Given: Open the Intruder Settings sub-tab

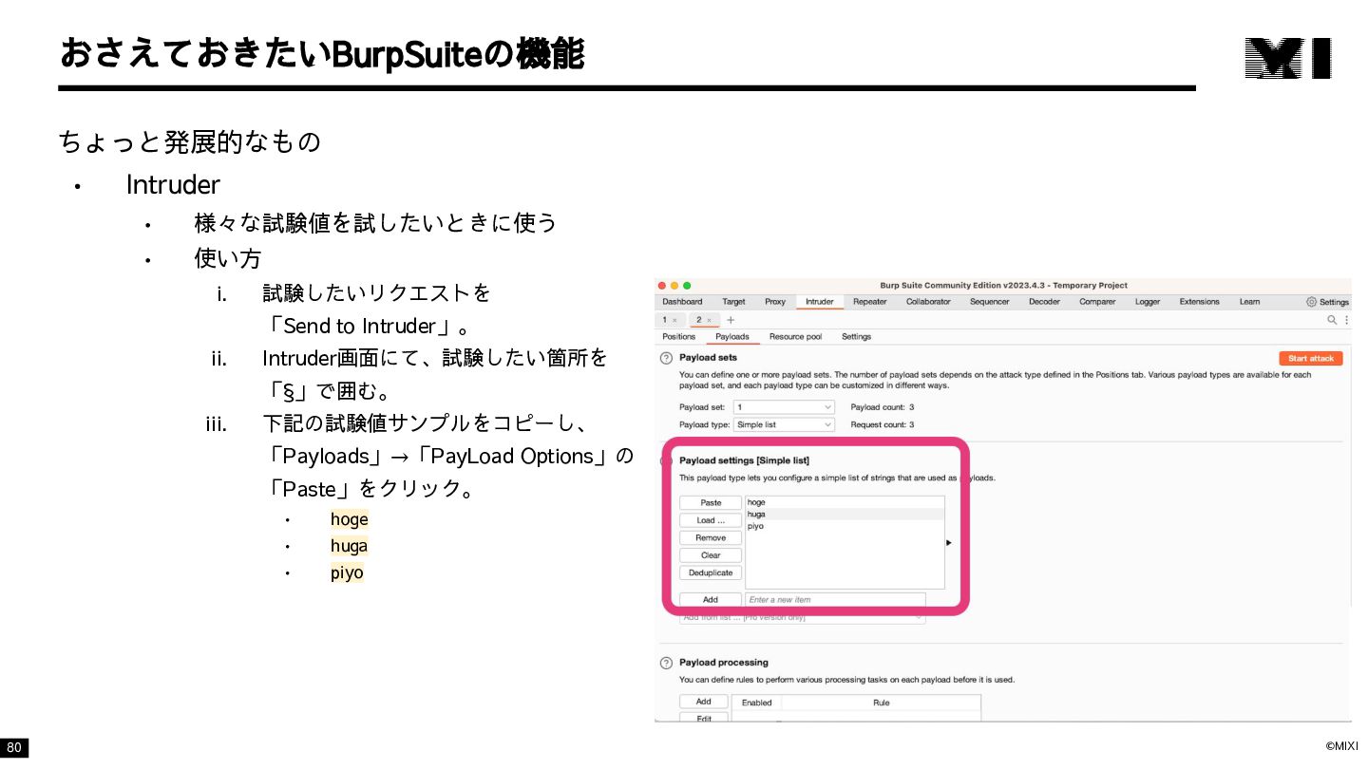Looking at the screenshot, I should pyautogui.click(x=856, y=336).
